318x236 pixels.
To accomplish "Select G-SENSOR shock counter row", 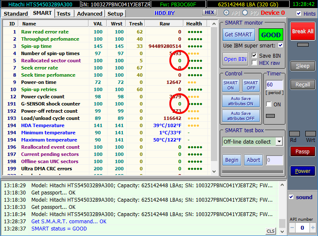I will [x=106, y=104].
